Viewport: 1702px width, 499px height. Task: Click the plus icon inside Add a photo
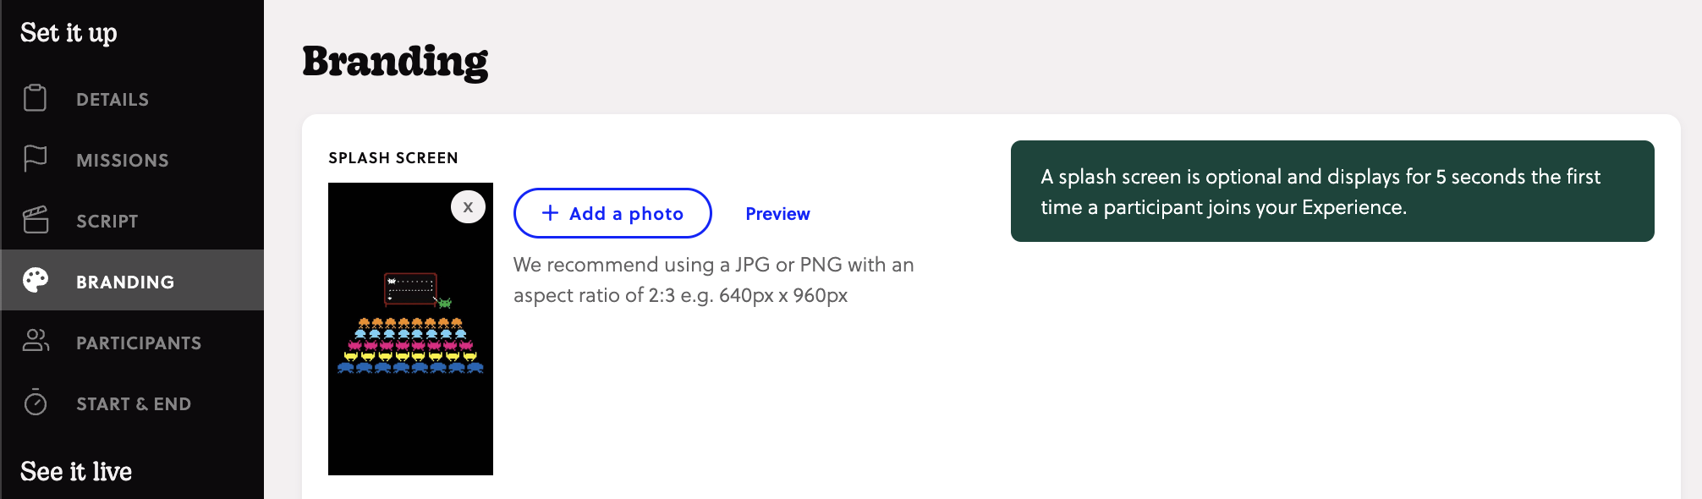pos(551,213)
